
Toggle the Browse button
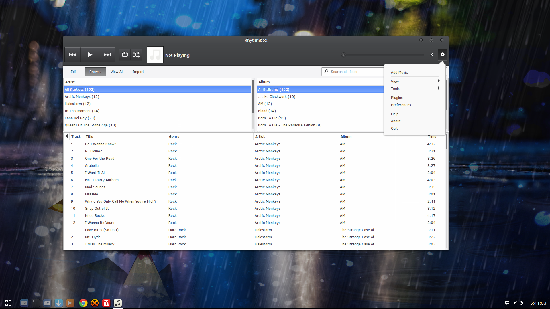pos(95,72)
